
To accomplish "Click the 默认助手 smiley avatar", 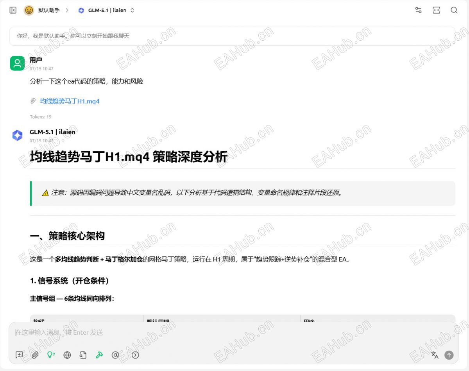I will (x=29, y=11).
